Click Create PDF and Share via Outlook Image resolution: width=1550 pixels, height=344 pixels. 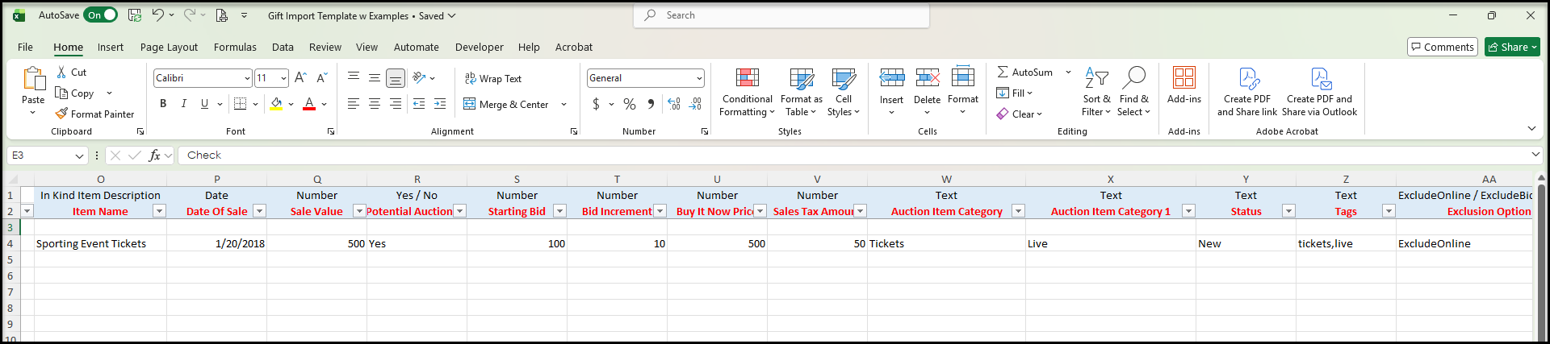1320,92
